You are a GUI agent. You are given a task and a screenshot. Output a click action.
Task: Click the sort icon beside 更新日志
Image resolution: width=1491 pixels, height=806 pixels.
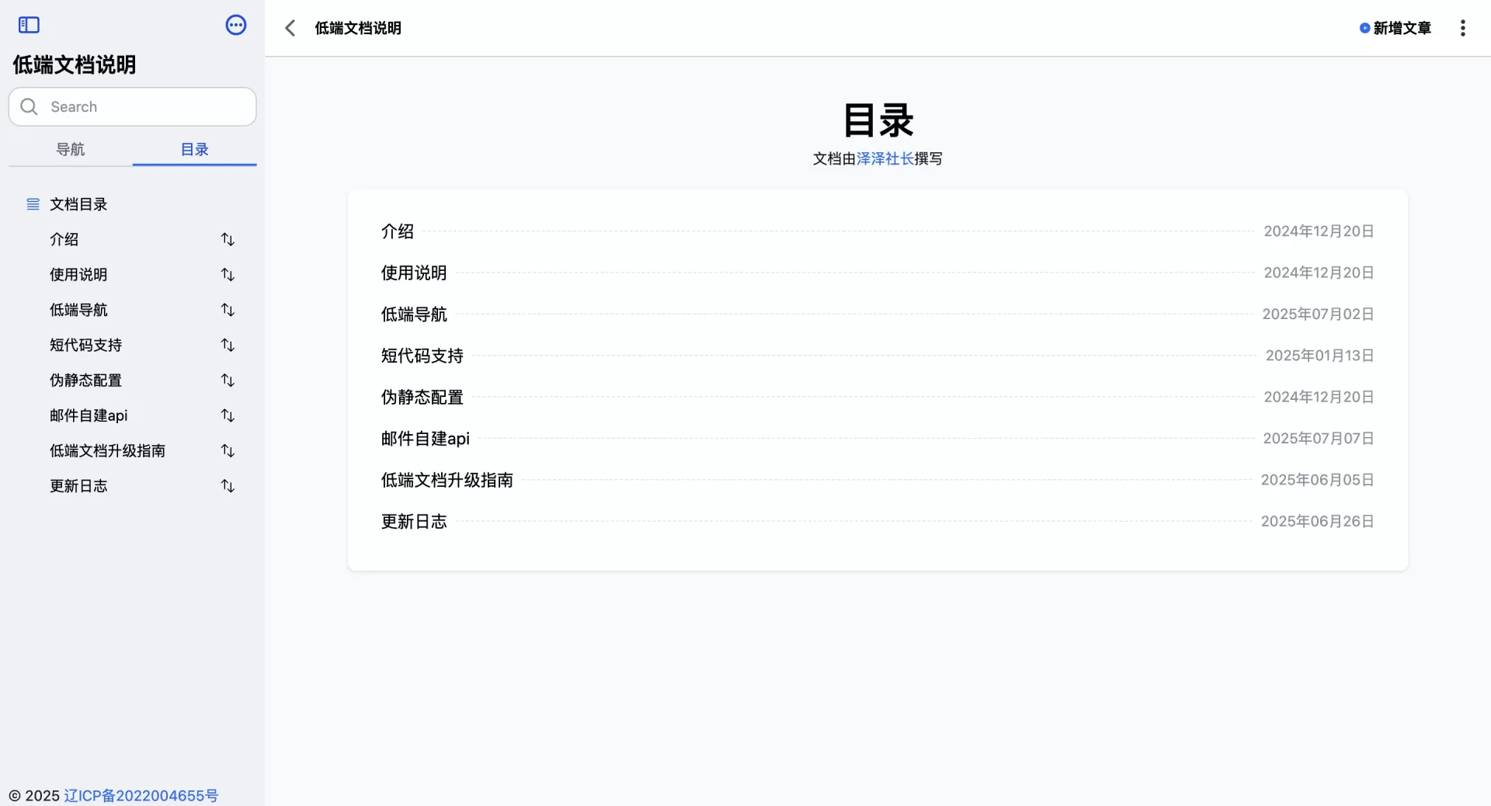click(x=228, y=486)
